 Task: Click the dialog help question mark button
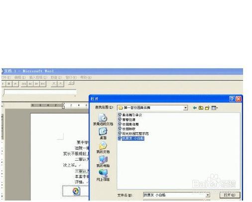coord(232,99)
